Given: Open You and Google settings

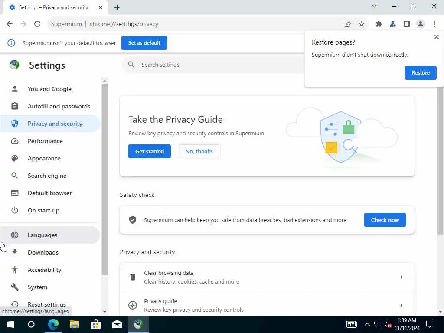Looking at the screenshot, I should point(50,89).
